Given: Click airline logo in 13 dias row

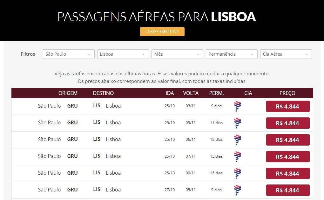Looking at the screenshot, I should point(237,157).
